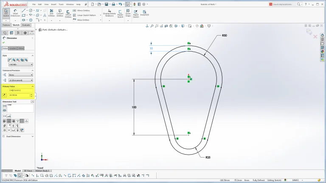
Task: Open the Tolerance type dropdown set to None
Action: coord(20,75)
